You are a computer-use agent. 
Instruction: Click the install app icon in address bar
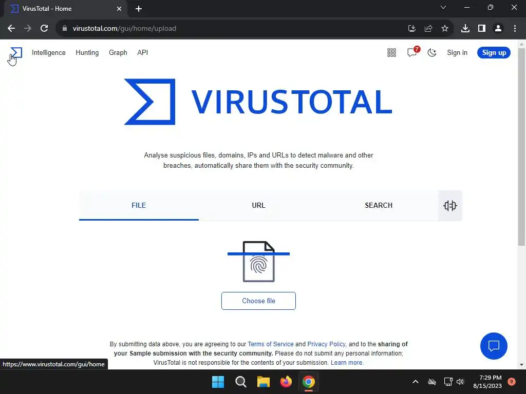pyautogui.click(x=411, y=29)
